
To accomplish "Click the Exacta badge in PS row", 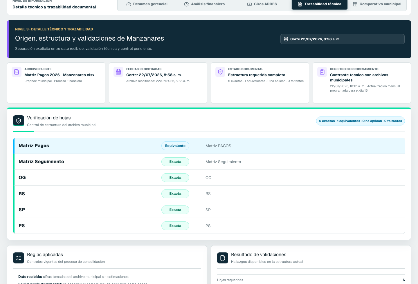I will coord(175,226).
